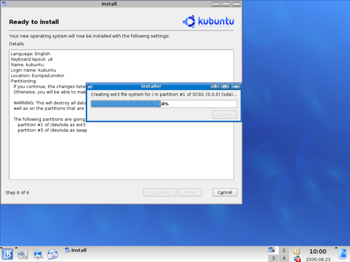
Task: Click the Install window title bar
Action: click(x=109, y=4)
